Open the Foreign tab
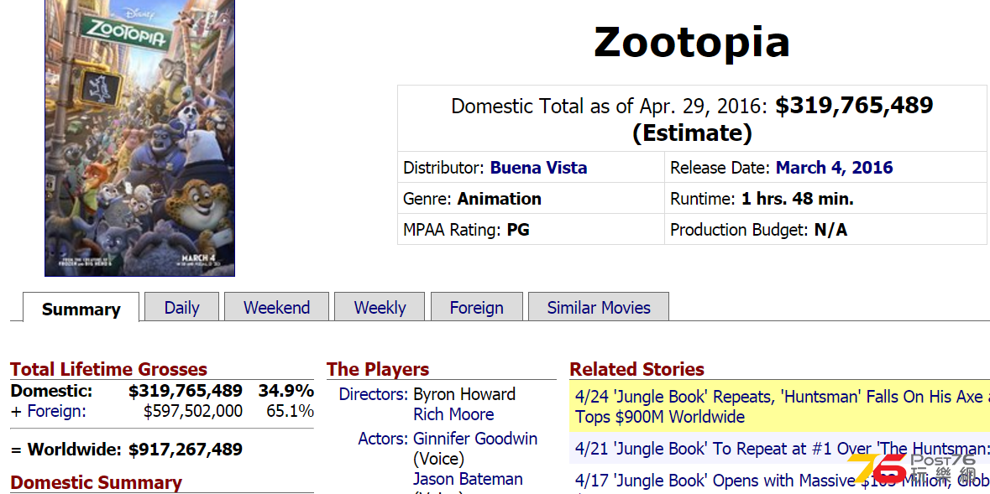 pyautogui.click(x=477, y=307)
